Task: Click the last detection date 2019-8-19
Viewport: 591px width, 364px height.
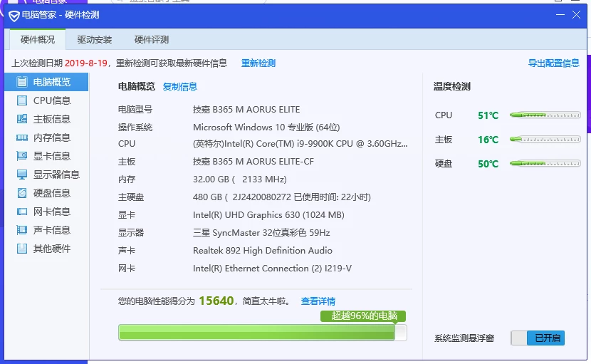Action: coord(86,63)
